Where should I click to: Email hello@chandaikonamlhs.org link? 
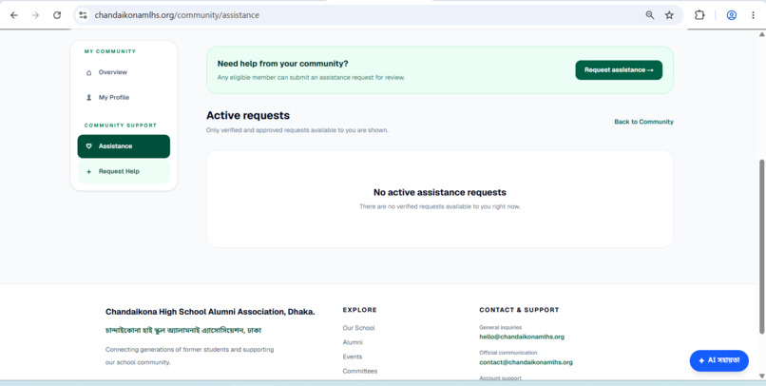point(522,337)
